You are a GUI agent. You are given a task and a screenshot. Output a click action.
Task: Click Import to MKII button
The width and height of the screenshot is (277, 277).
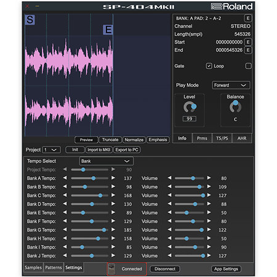click(x=99, y=150)
